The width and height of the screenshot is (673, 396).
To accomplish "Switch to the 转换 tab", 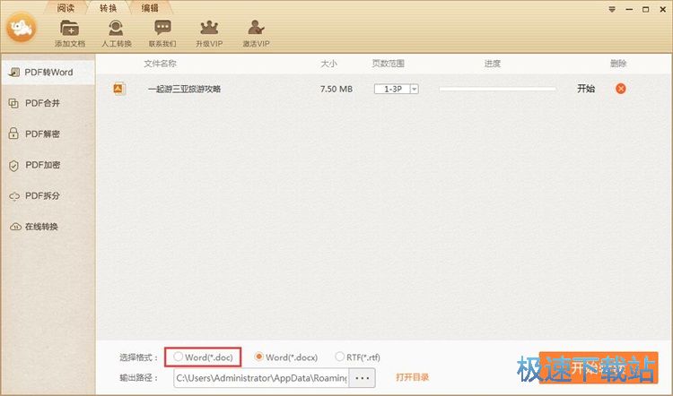I will click(x=108, y=8).
